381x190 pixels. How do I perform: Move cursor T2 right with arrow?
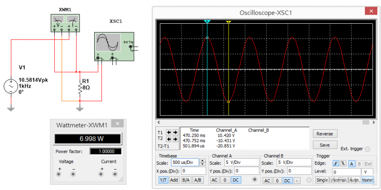click(175, 139)
